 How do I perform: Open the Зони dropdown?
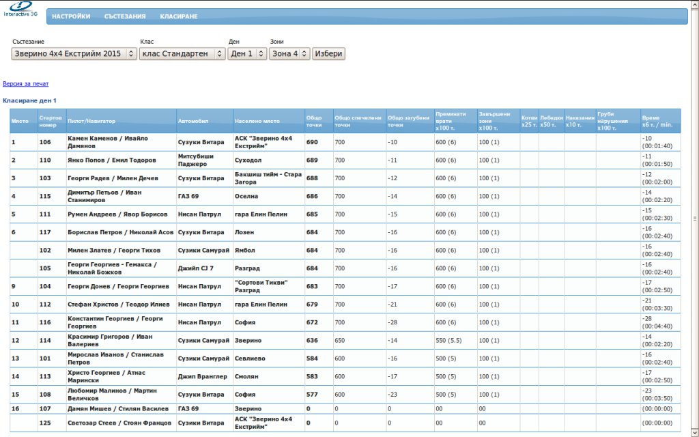[x=289, y=54]
